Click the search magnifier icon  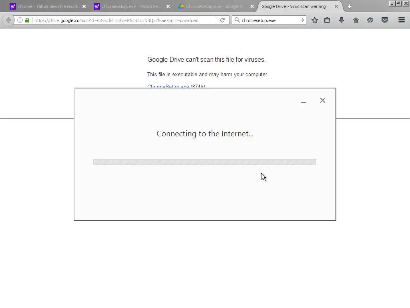[x=237, y=20]
